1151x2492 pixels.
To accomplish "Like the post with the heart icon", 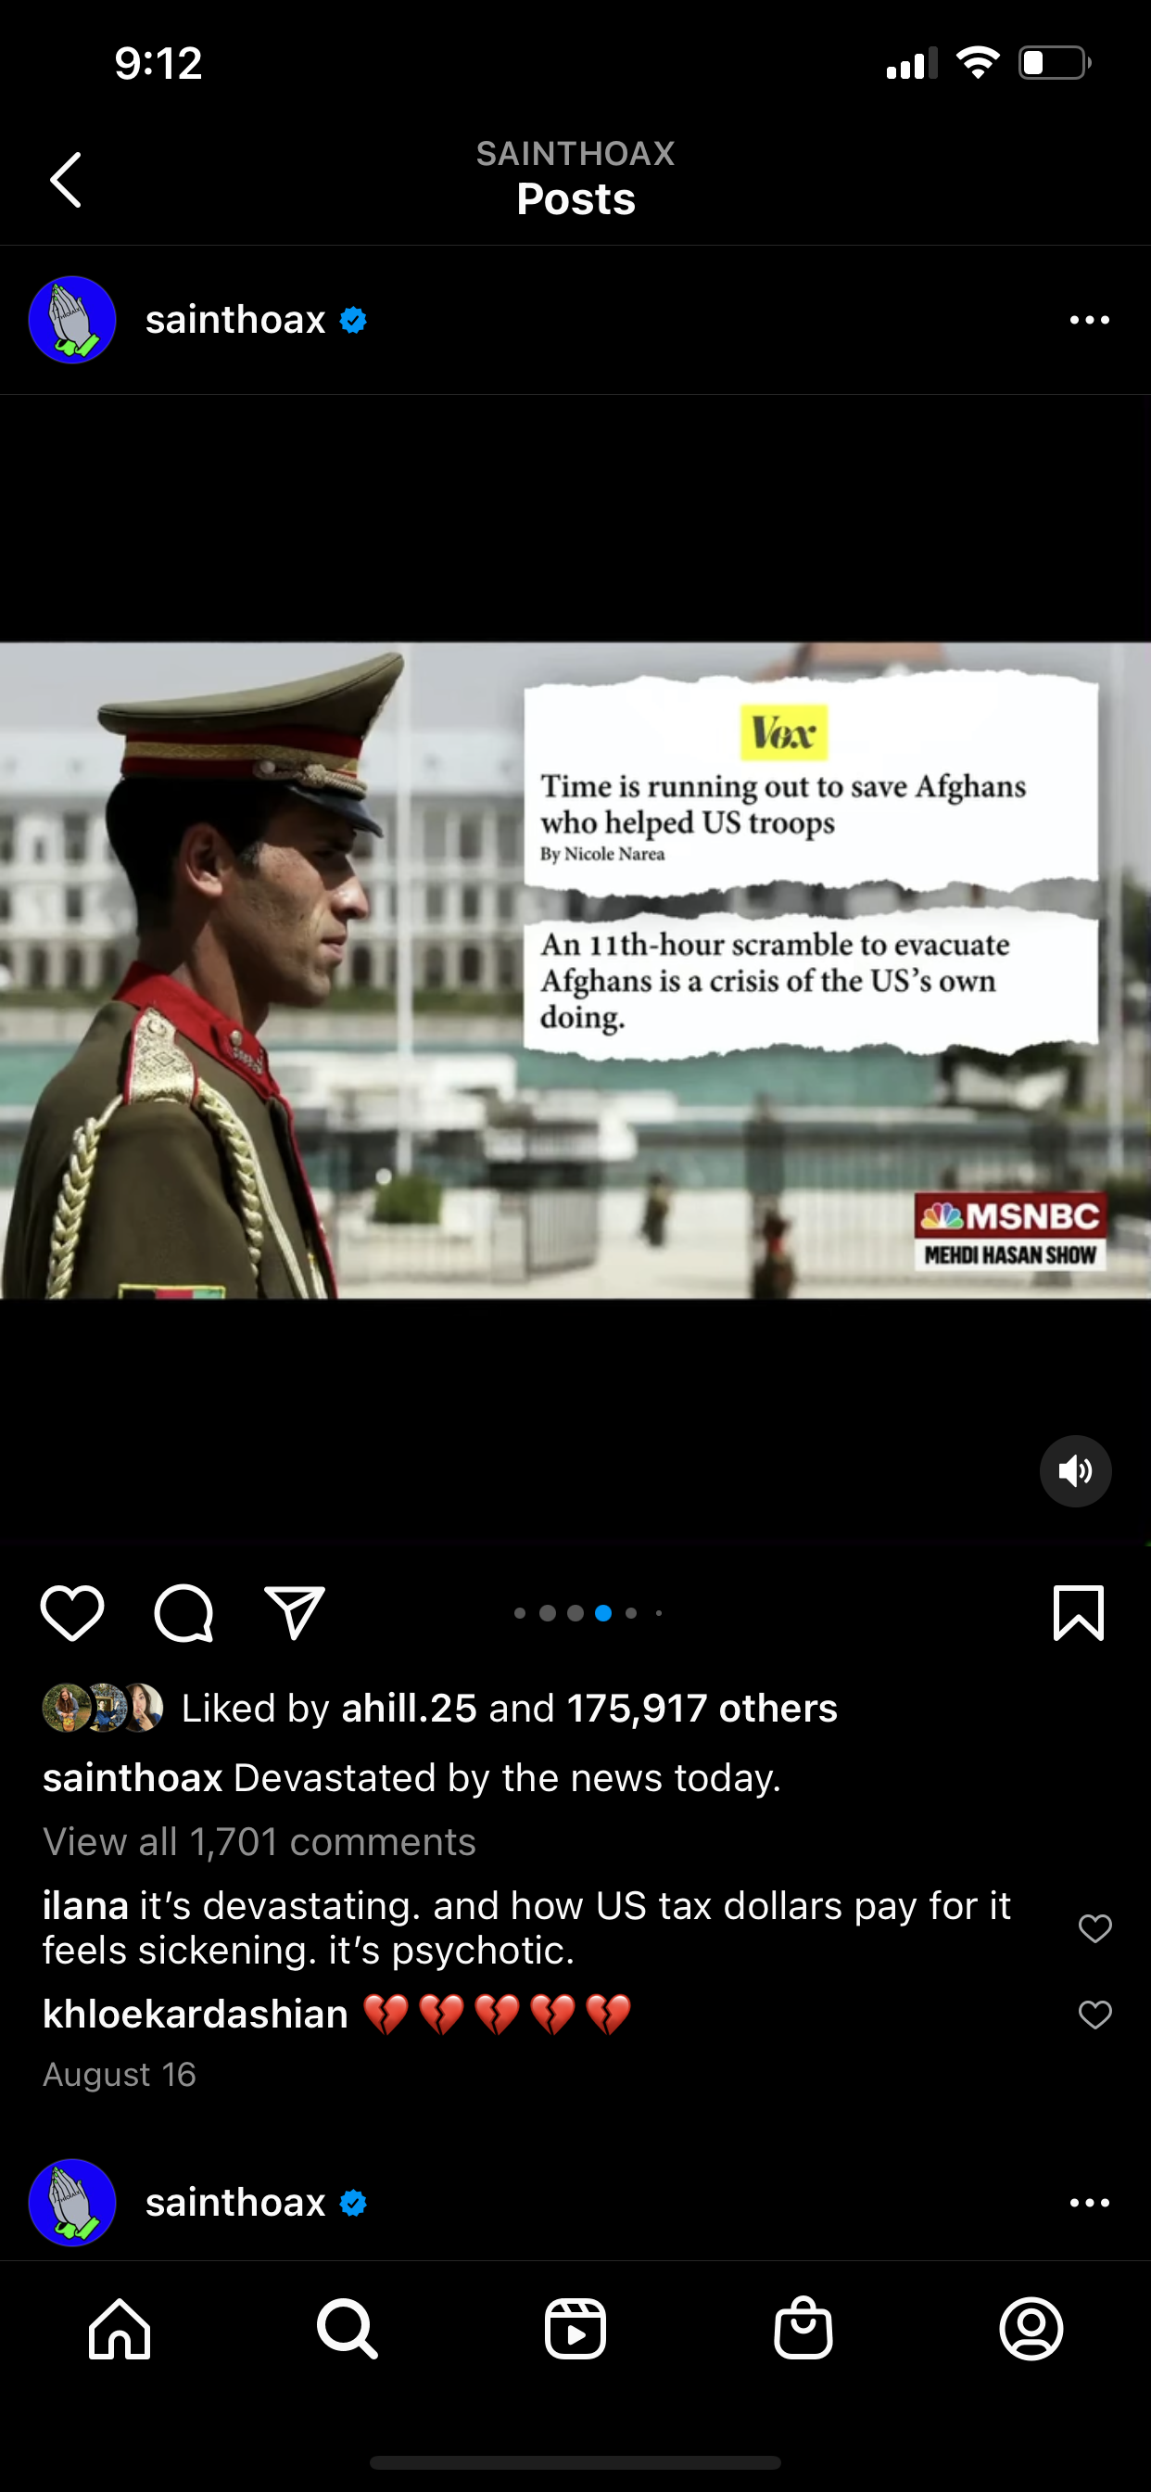I will click(x=72, y=1614).
